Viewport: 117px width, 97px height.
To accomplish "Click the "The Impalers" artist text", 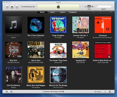I will point(36,87).
